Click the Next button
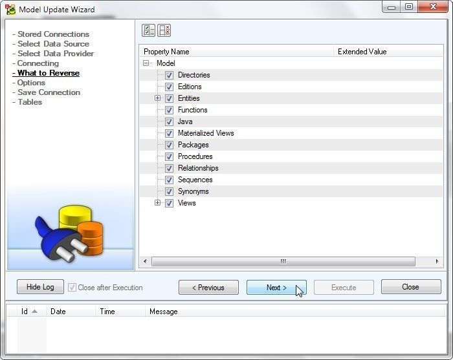453x360 pixels. click(276, 288)
